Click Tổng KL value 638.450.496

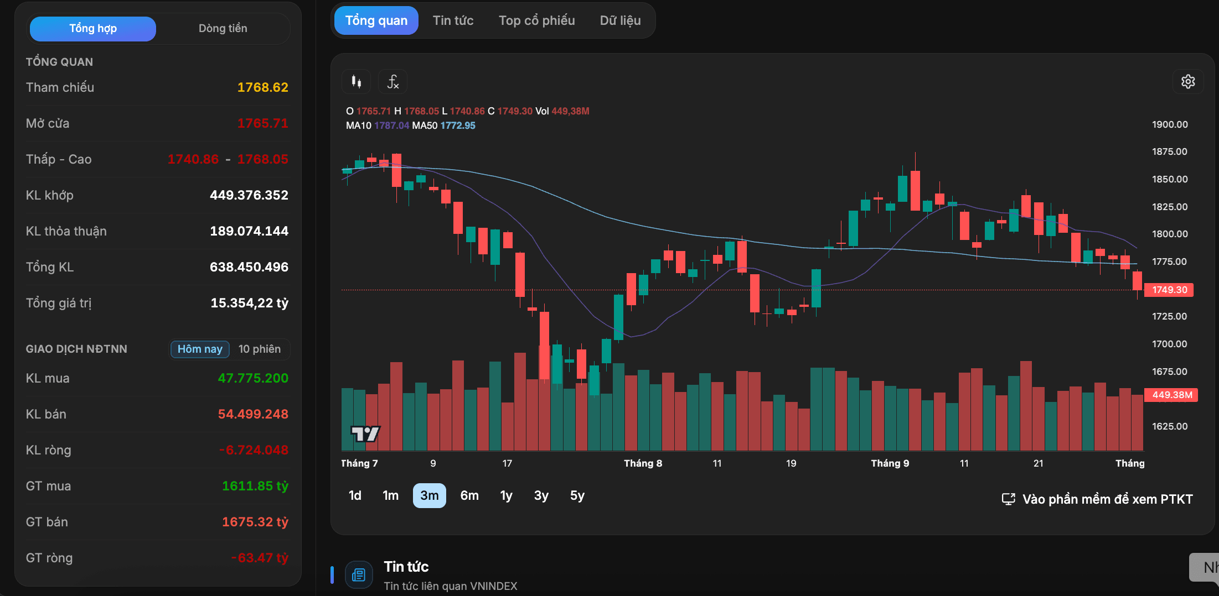249,267
